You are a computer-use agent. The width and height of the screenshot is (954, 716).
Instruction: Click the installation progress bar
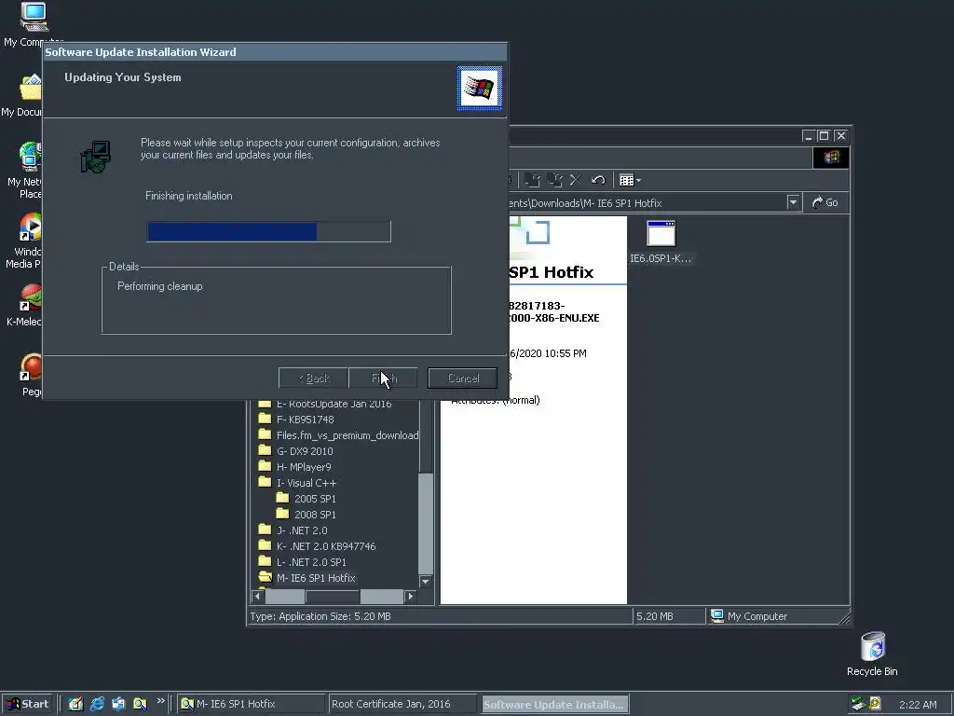(x=268, y=232)
